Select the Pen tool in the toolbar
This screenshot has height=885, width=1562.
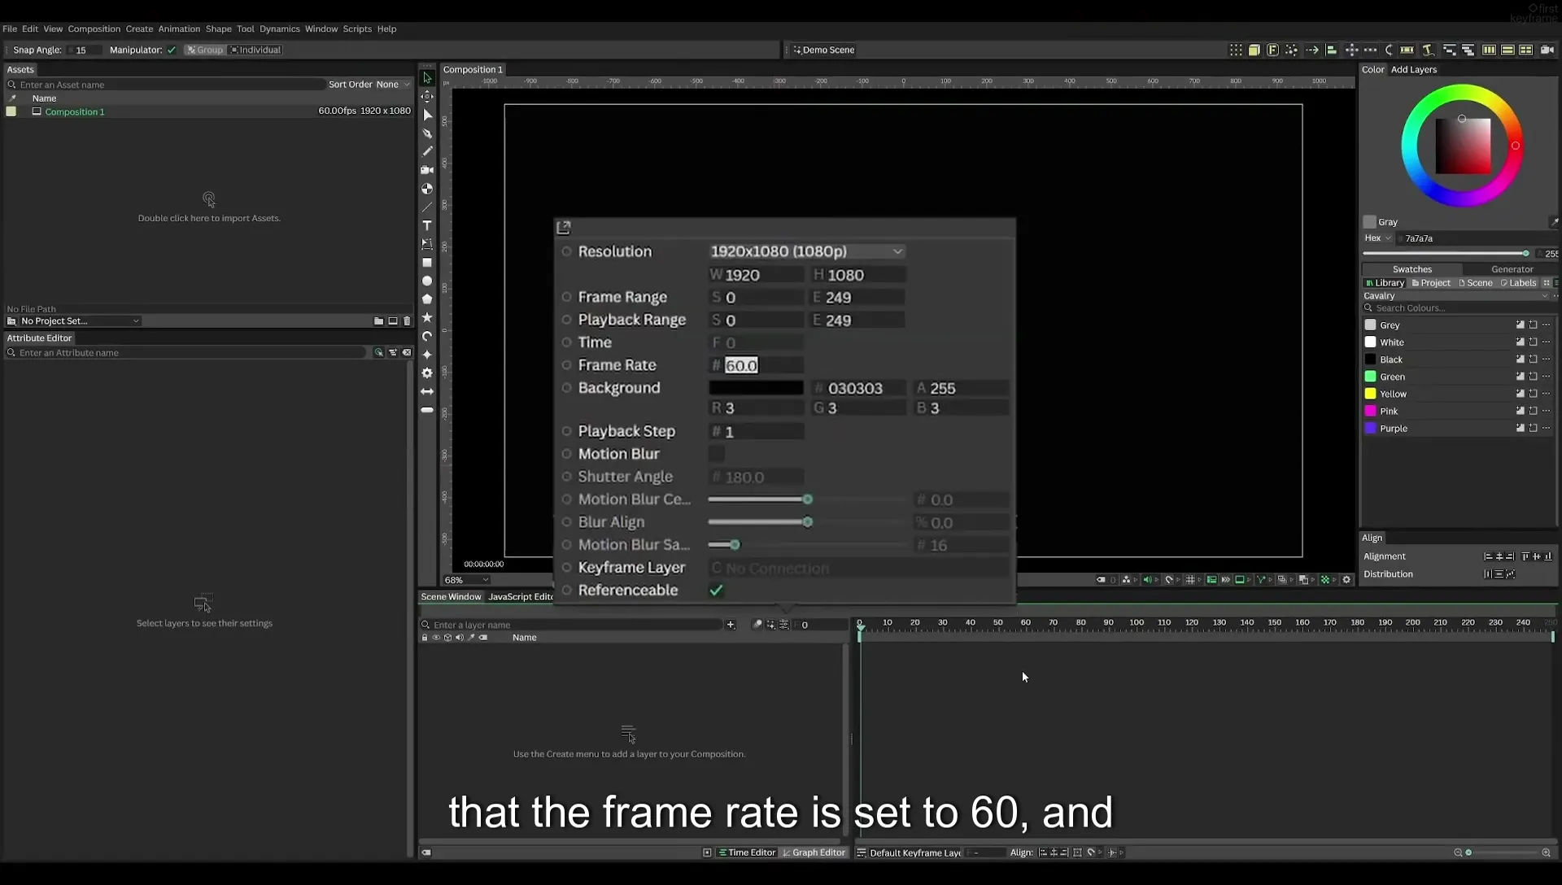coord(427,133)
